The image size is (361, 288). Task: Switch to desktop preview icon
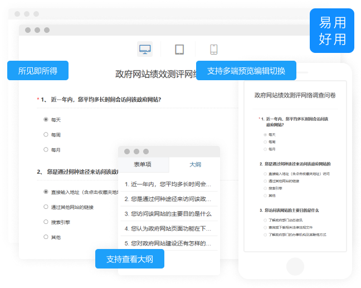[x=145, y=49]
